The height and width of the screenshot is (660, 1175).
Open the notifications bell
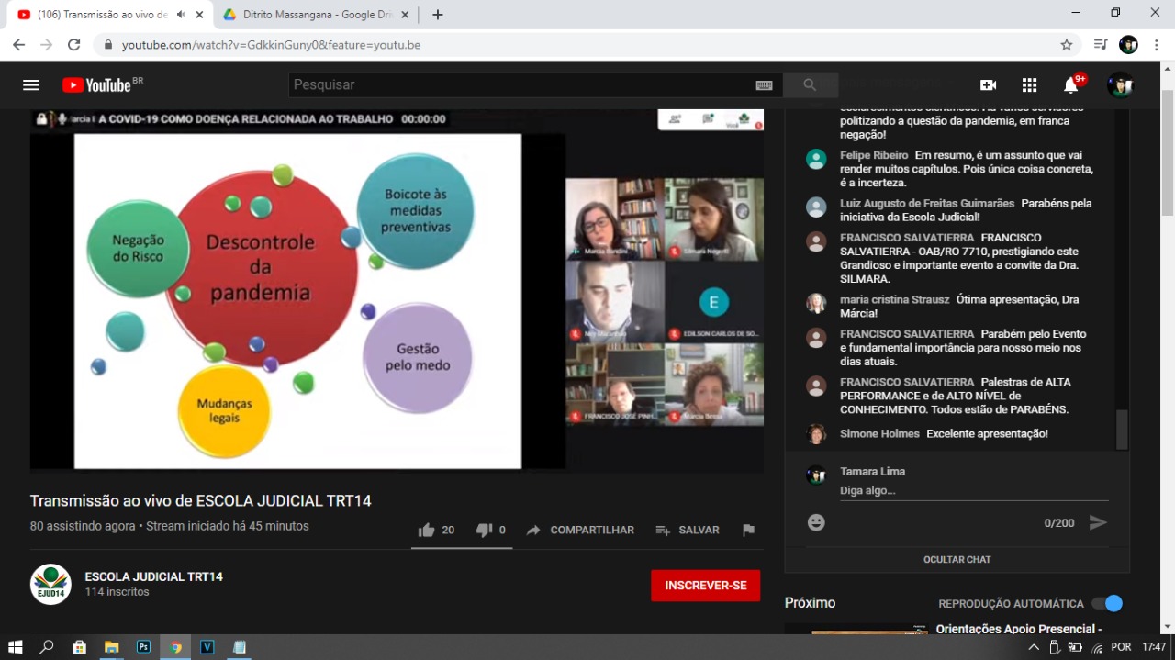[x=1070, y=85]
